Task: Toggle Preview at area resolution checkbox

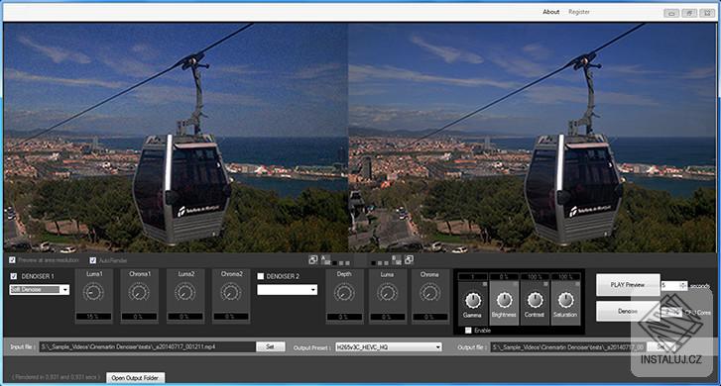Action: (x=13, y=260)
